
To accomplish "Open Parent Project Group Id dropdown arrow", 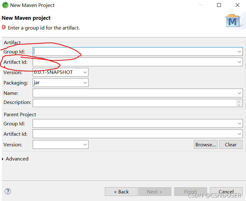I will click(x=239, y=124).
